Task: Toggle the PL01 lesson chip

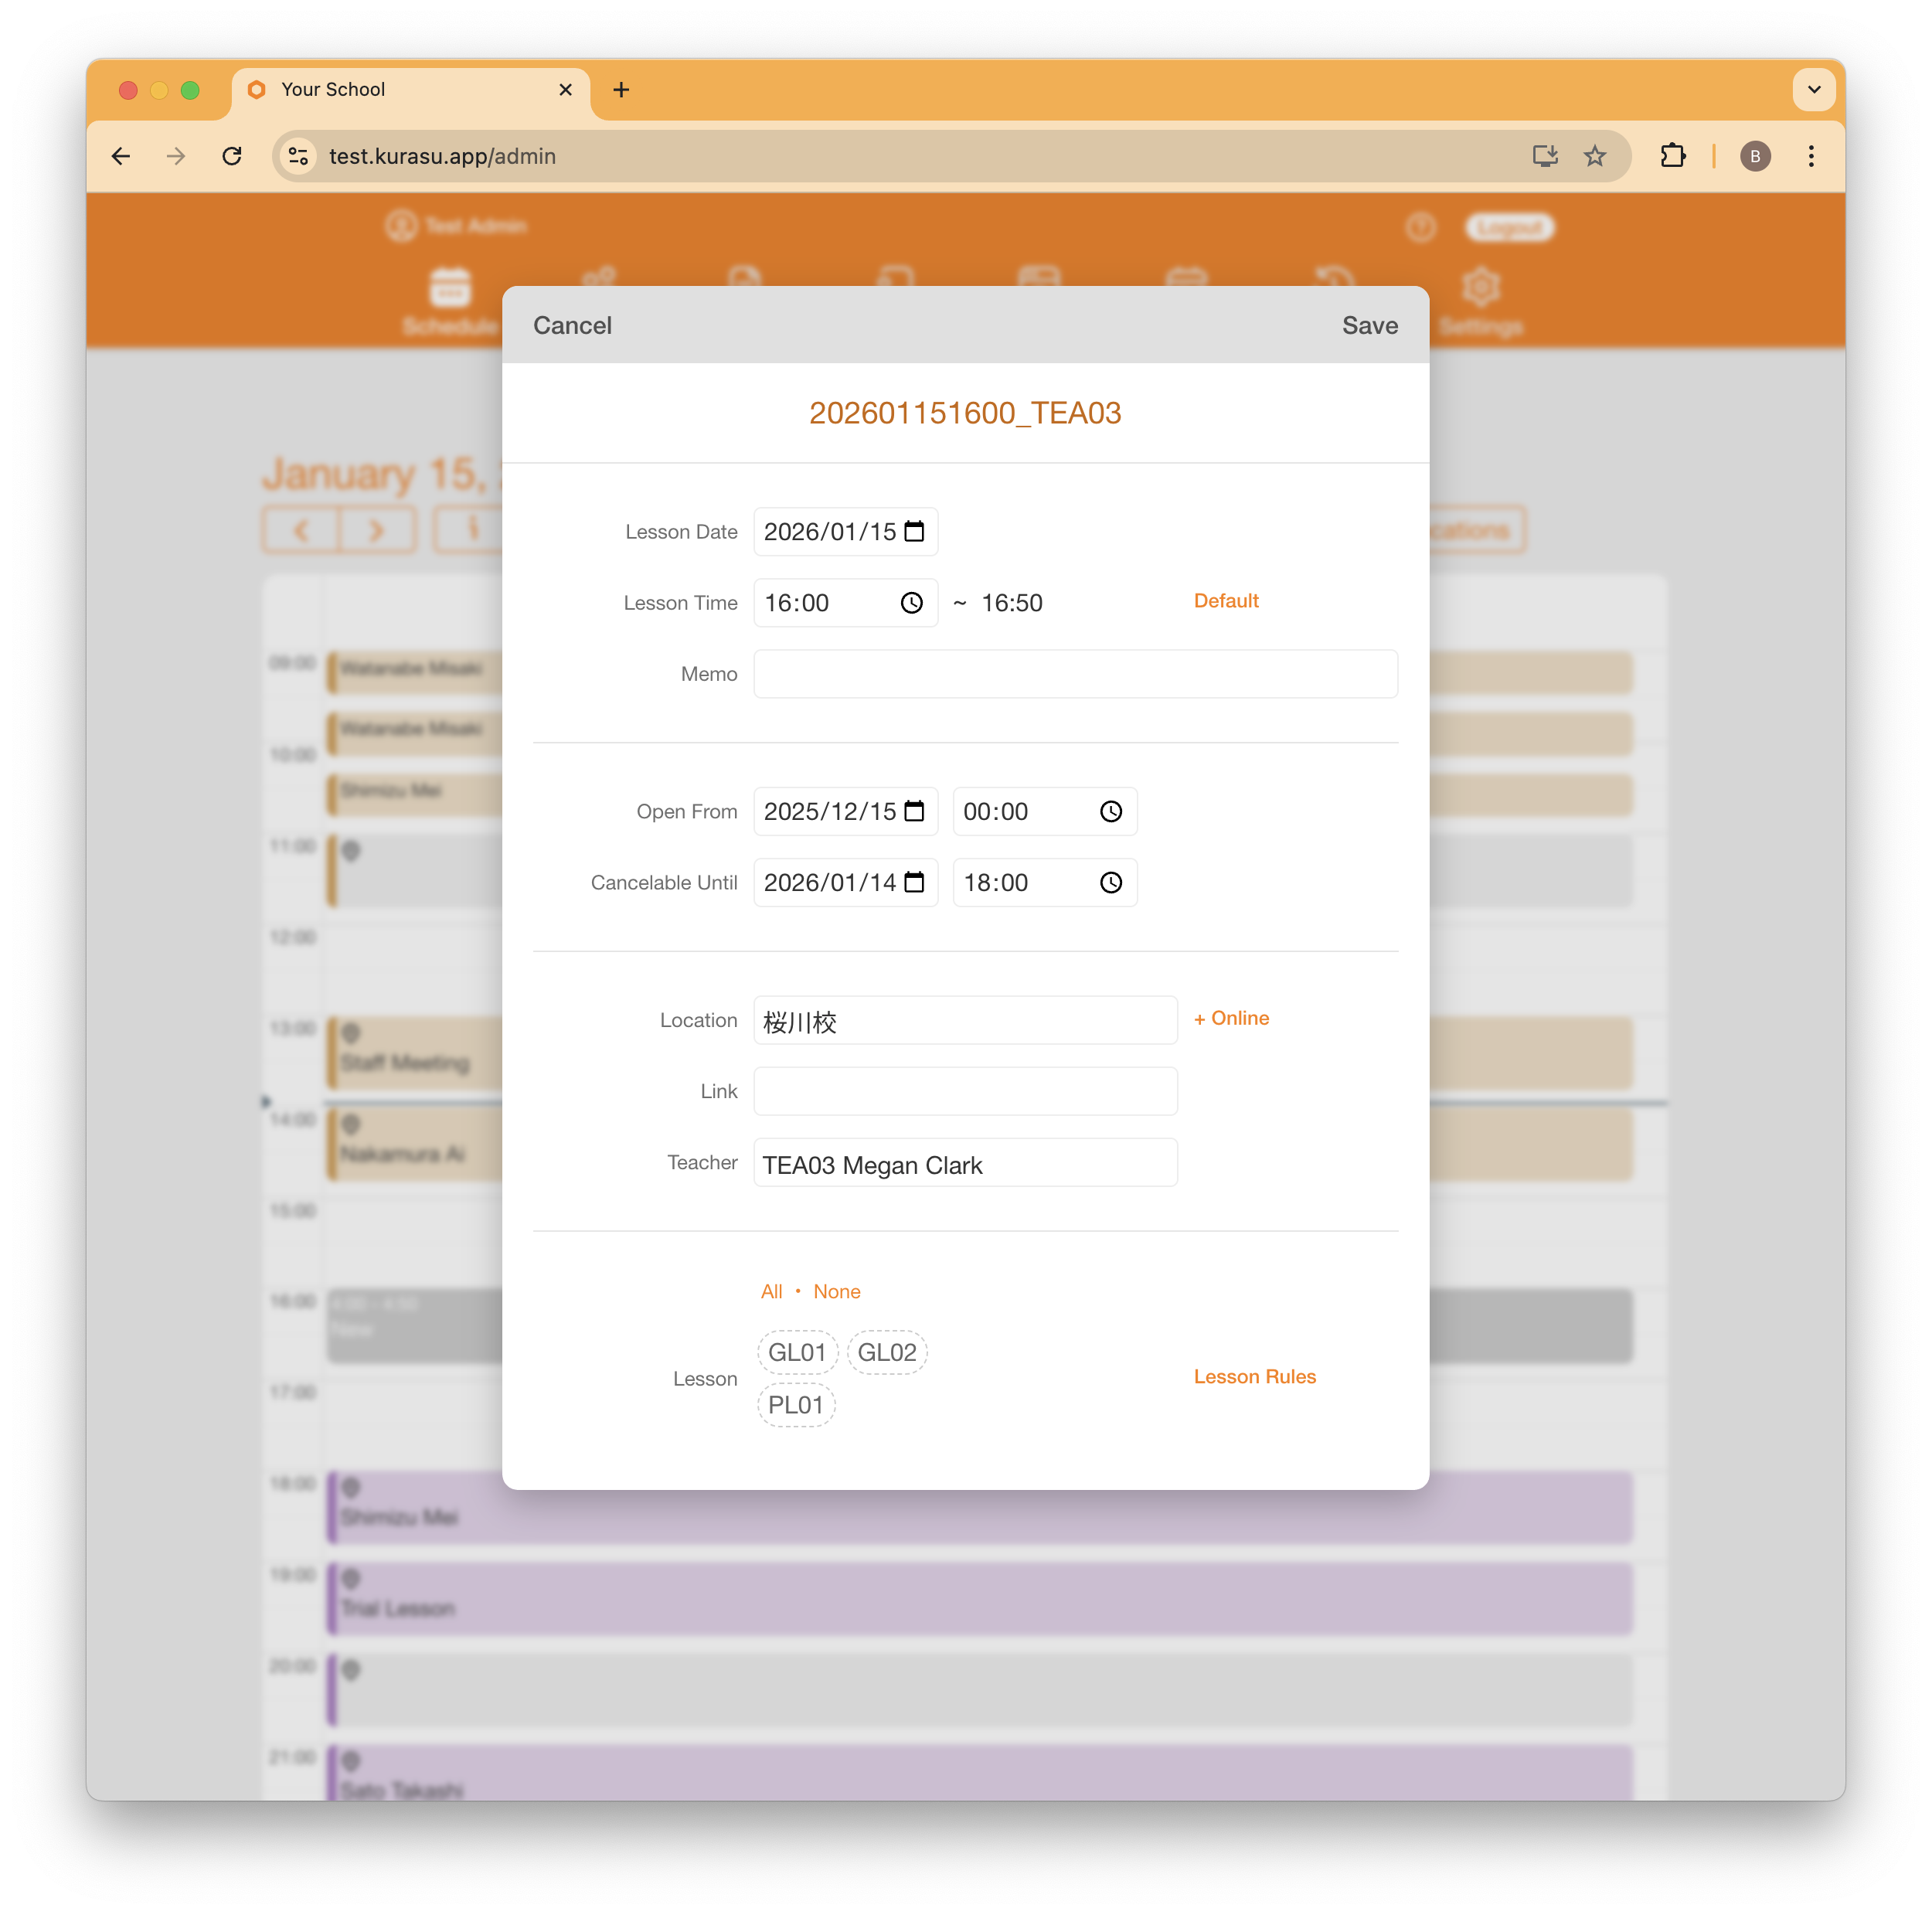Action: pos(796,1404)
